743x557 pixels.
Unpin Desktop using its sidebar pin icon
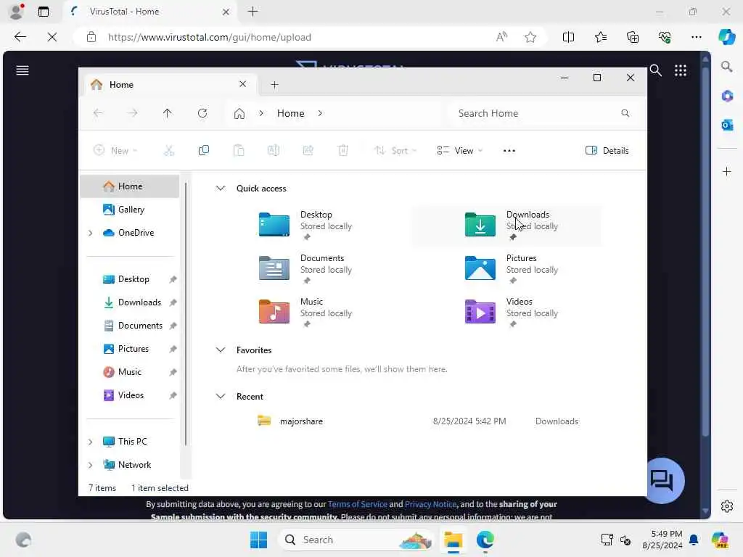[173, 279]
